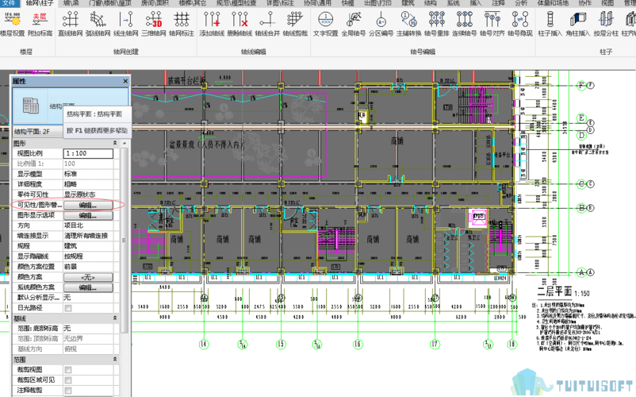This screenshot has width=636, height=397.
Task: Open 方向 value 项目北 dropdown
Action: (x=88, y=225)
